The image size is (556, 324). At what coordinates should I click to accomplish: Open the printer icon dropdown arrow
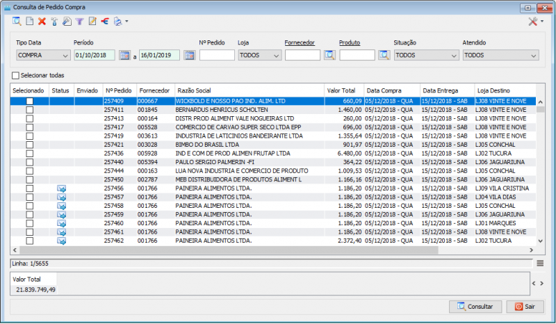[x=126, y=22]
